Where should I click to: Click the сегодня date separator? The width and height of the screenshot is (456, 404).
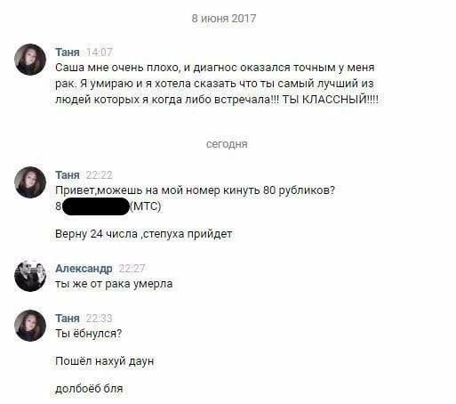[227, 144]
